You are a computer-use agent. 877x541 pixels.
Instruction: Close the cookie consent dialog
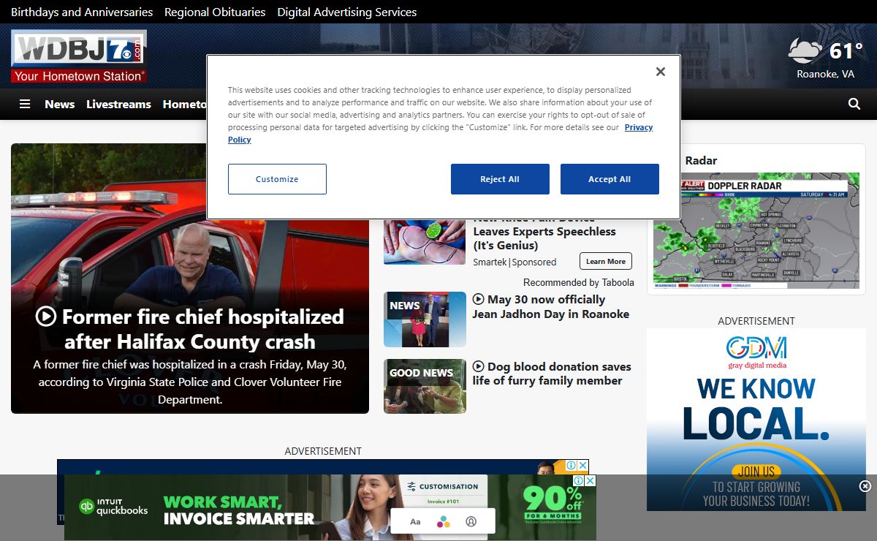click(661, 72)
